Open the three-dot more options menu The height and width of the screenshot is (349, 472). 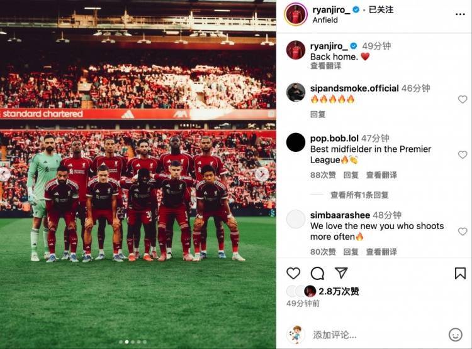pos(460,14)
